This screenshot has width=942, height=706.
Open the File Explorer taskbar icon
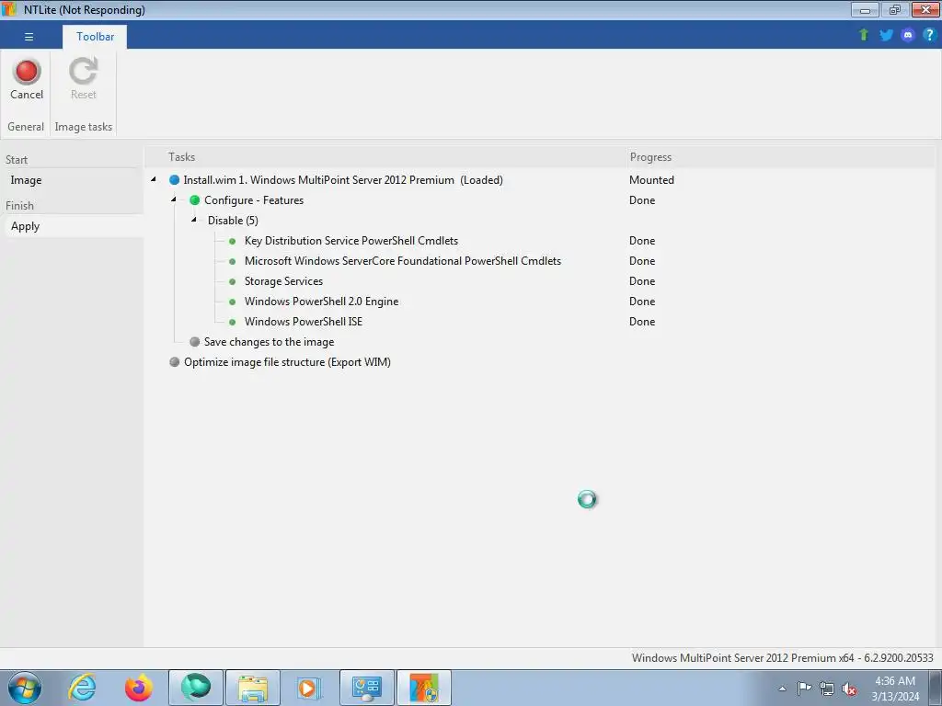click(252, 688)
